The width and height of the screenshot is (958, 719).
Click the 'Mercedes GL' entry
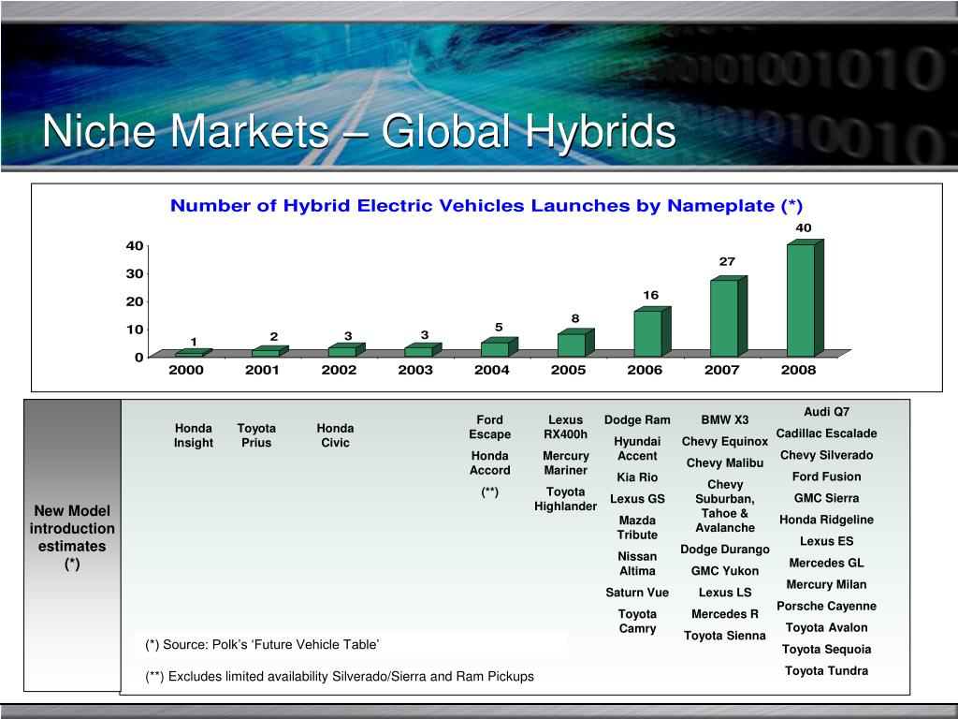click(827, 563)
